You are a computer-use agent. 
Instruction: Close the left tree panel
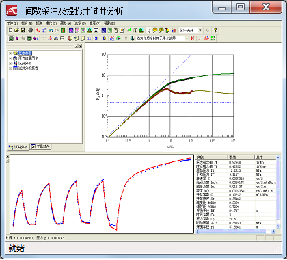[x=81, y=46]
